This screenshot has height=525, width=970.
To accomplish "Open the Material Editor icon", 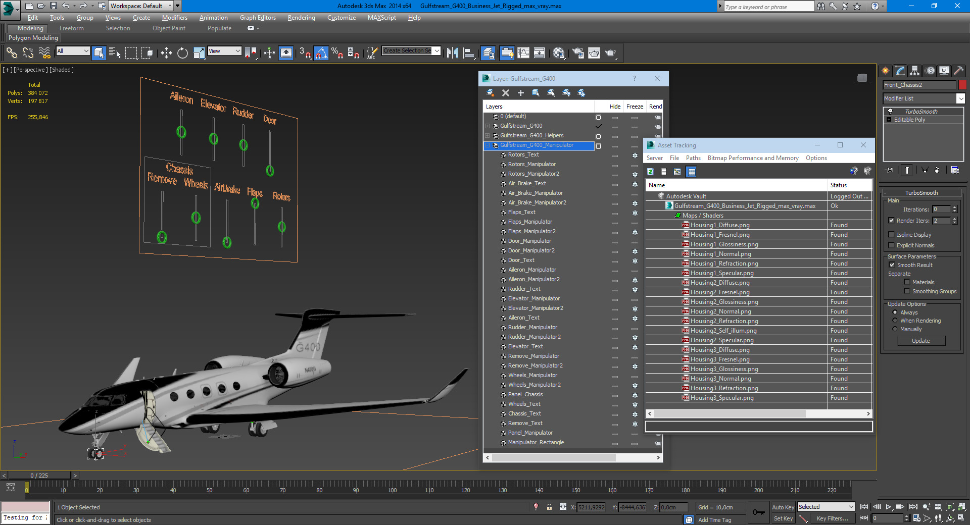I will [559, 52].
